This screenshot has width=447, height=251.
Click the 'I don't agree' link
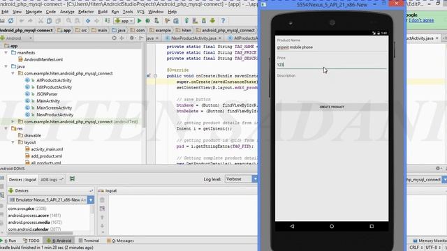tap(421, 20)
